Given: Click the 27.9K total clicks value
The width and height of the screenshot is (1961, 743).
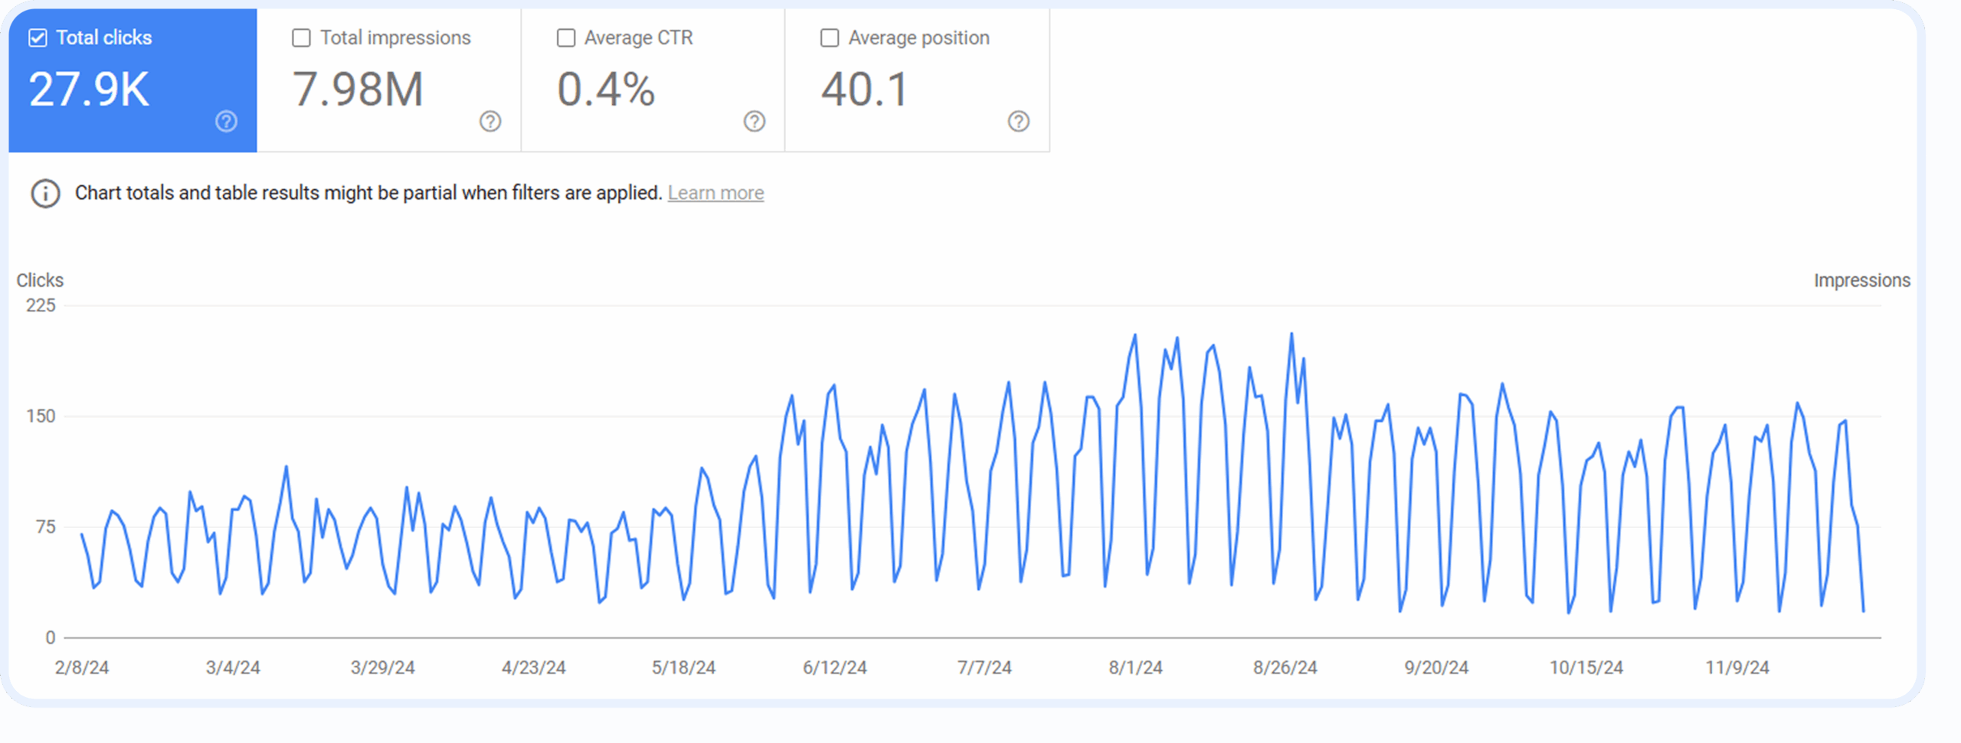Looking at the screenshot, I should pos(89,90).
